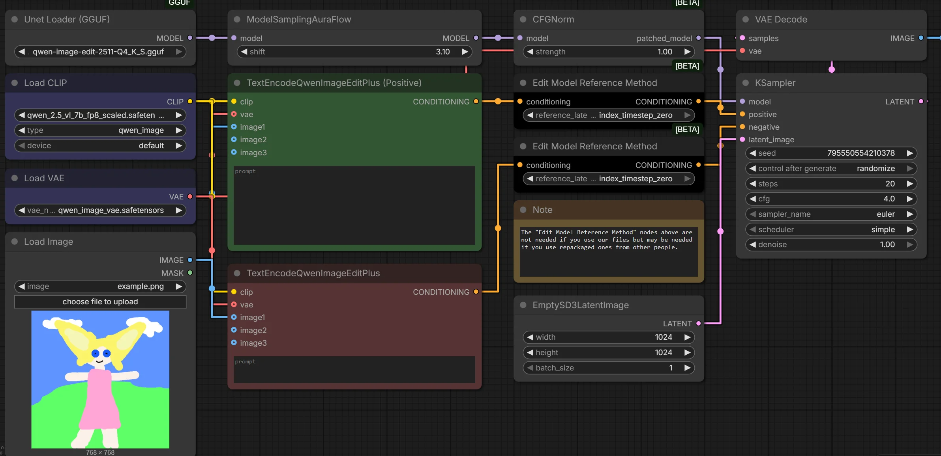Click the negative input socket on KSampler
Screen dimensions: 941x456
742,127
